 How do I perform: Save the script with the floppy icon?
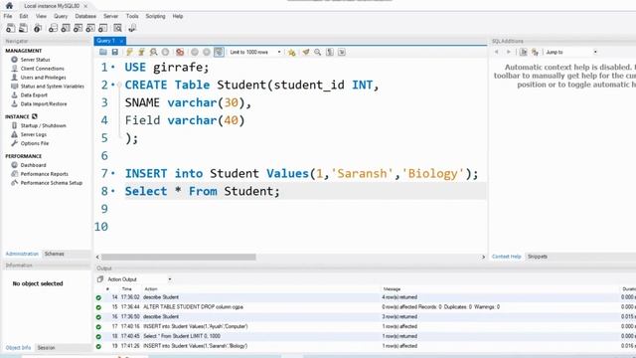tap(115, 52)
